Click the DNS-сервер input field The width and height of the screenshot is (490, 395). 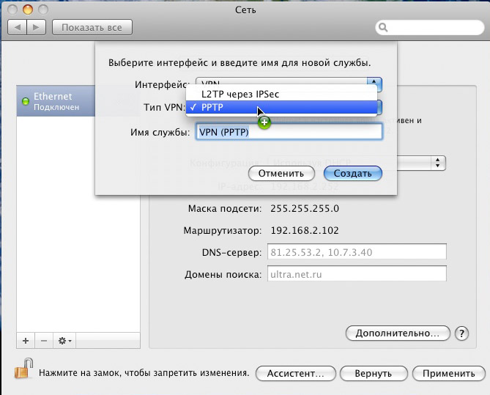click(357, 253)
